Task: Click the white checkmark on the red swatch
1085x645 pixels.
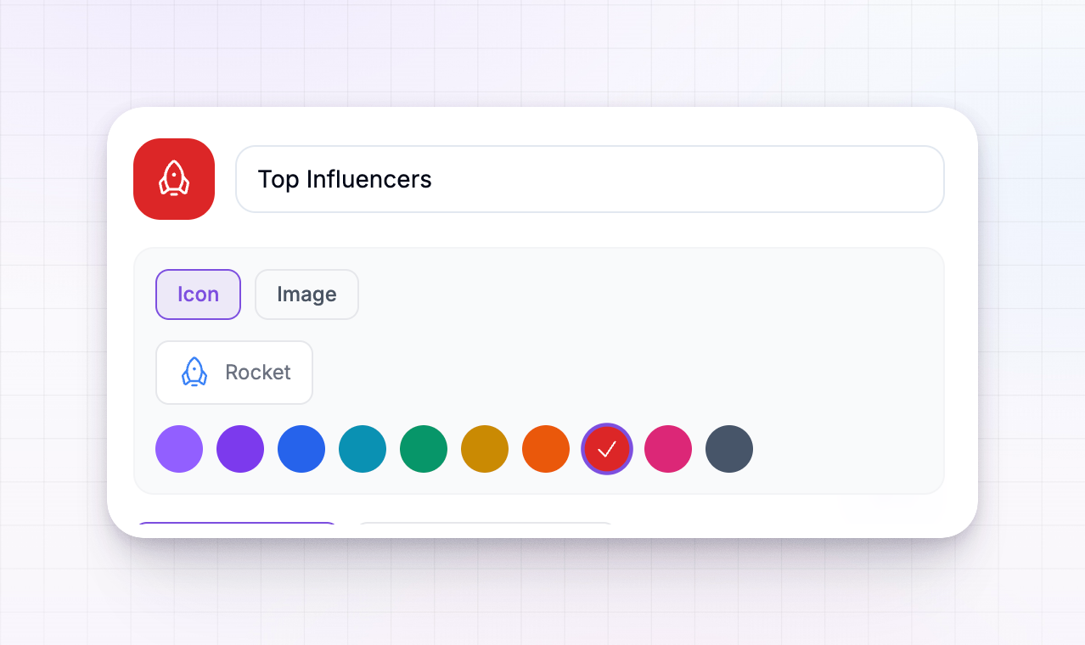Action: click(607, 450)
